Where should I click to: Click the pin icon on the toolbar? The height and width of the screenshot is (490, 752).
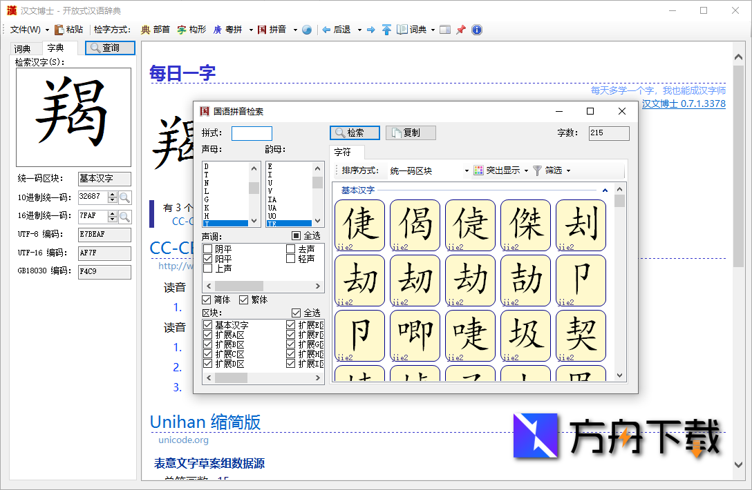coord(461,30)
